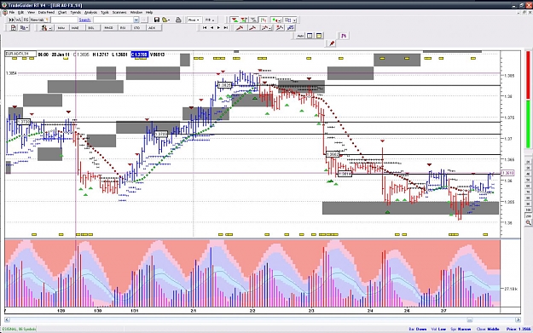Open the person figure tool dropdown
This screenshot has width=533, height=333.
click(x=46, y=28)
